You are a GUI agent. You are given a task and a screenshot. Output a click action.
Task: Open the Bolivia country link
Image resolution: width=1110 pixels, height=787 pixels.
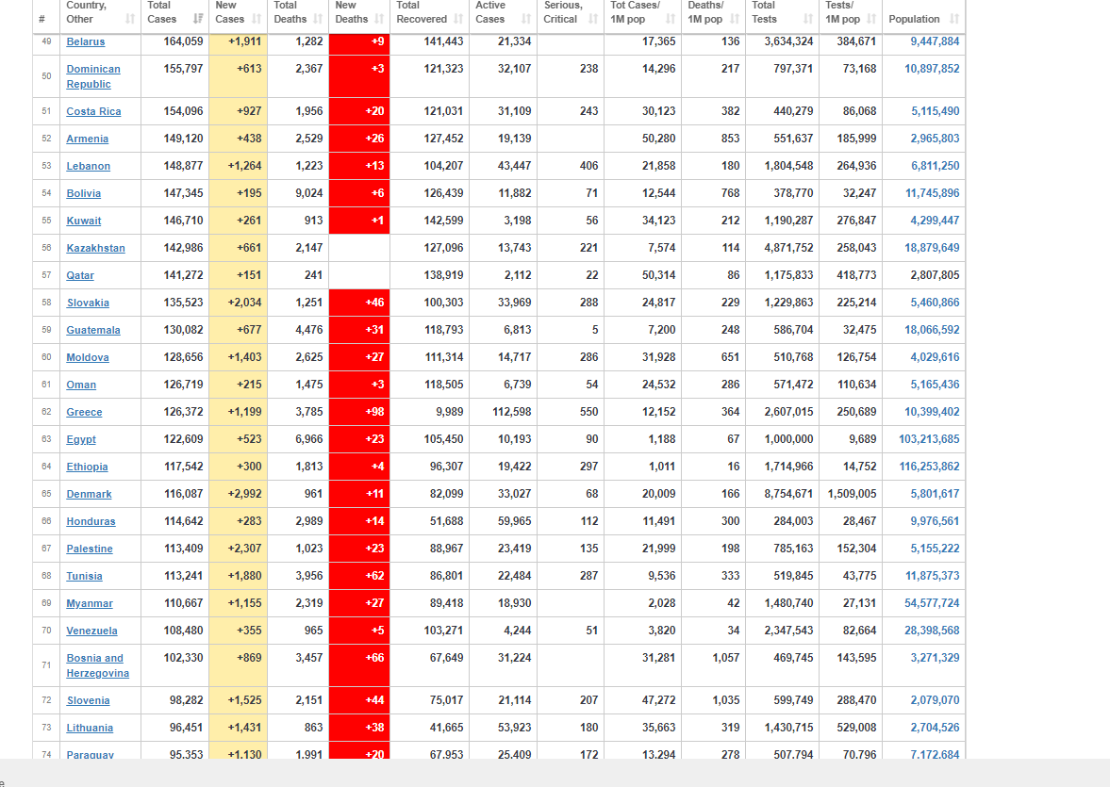pyautogui.click(x=84, y=194)
